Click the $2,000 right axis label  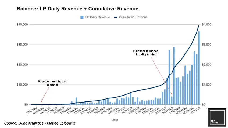coord(206,65)
